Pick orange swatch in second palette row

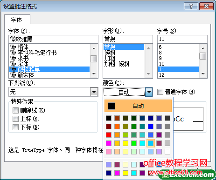point(117,127)
